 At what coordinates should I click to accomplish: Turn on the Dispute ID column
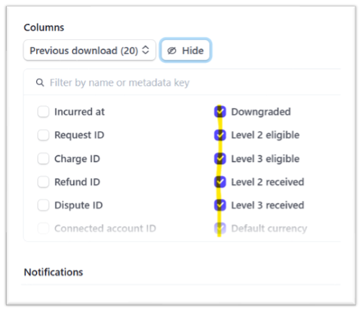coord(43,205)
